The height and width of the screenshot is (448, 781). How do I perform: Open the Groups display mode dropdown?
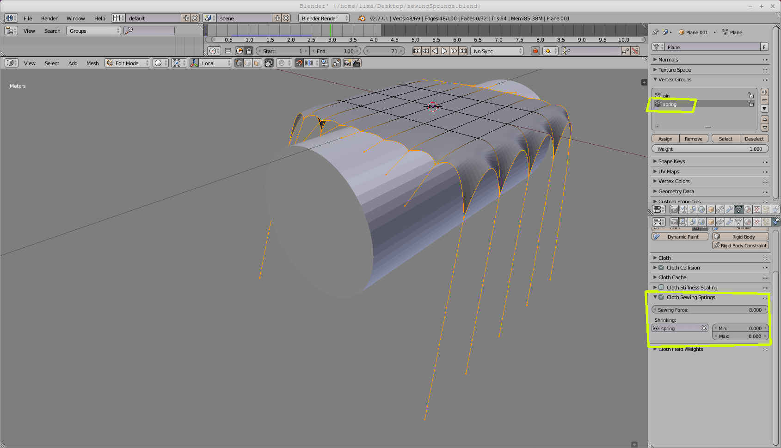(93, 31)
